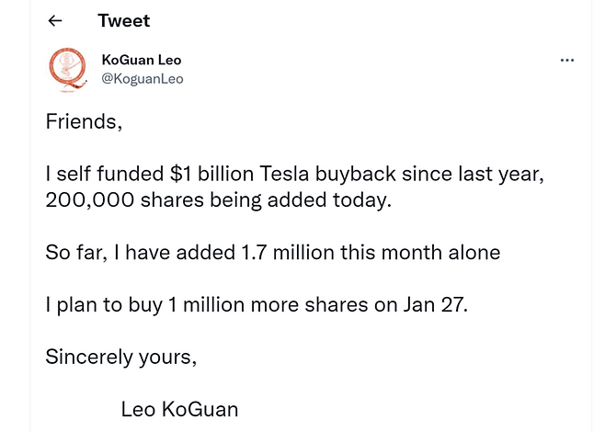Click the KoGuan Leo display name

click(x=141, y=60)
